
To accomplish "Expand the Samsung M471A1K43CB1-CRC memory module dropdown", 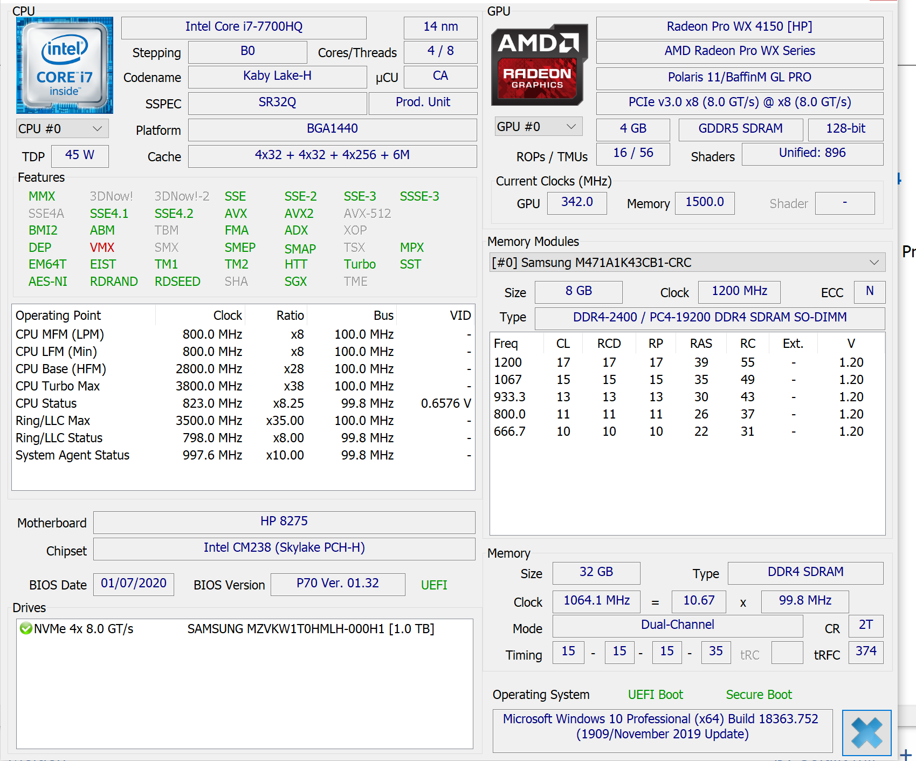I will (x=687, y=263).
